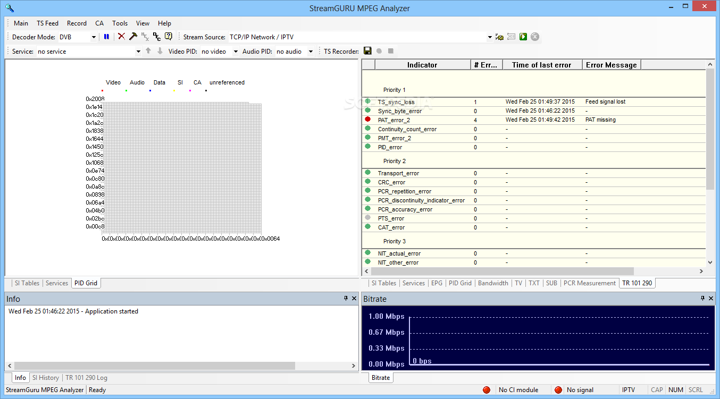Select the TV tab
Screen dimensions: 720x399
point(518,283)
